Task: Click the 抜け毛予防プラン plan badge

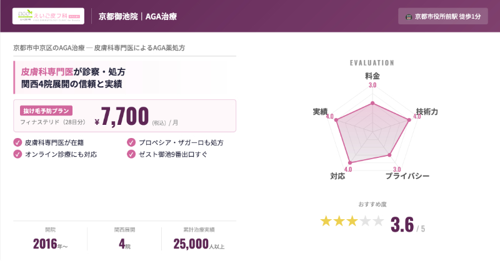Action: point(46,109)
